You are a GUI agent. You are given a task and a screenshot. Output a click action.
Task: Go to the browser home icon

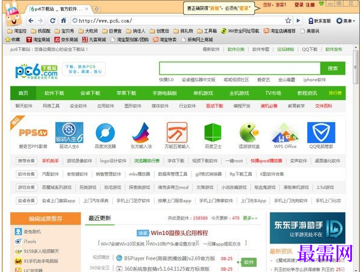pos(64,21)
